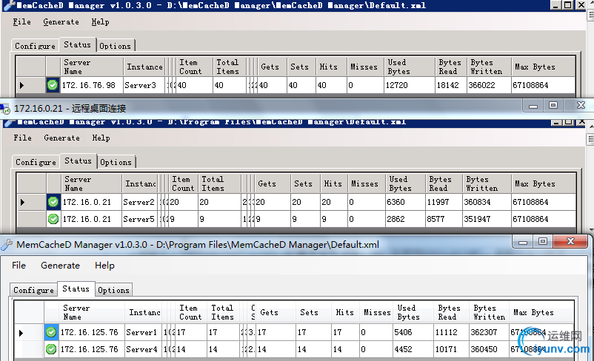Click Bytes Read header in front window
This screenshot has height=361, width=594.
point(452,312)
